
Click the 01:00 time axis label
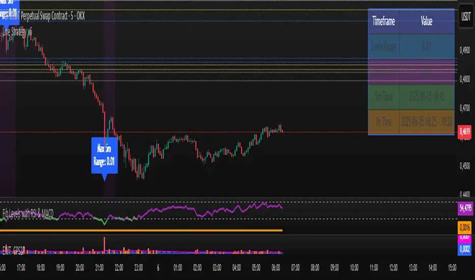[x=178, y=268]
